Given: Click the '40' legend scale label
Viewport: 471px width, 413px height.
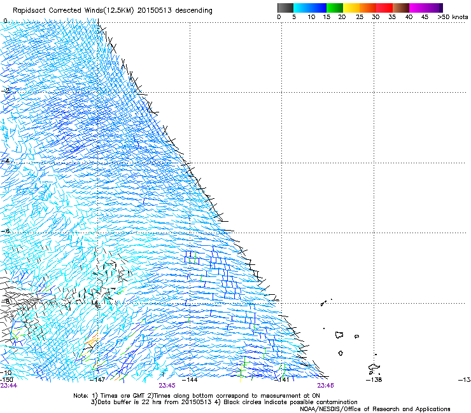Looking at the screenshot, I should click(409, 17).
